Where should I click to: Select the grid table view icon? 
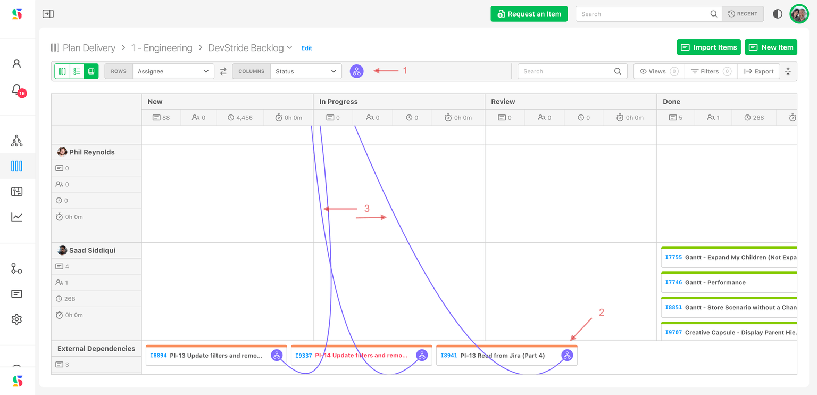[x=91, y=71]
